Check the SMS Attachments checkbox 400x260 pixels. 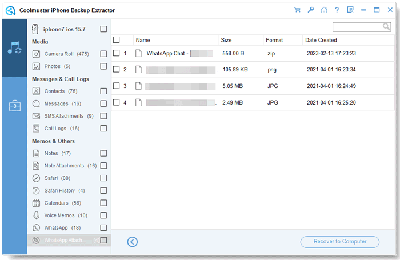[103, 116]
